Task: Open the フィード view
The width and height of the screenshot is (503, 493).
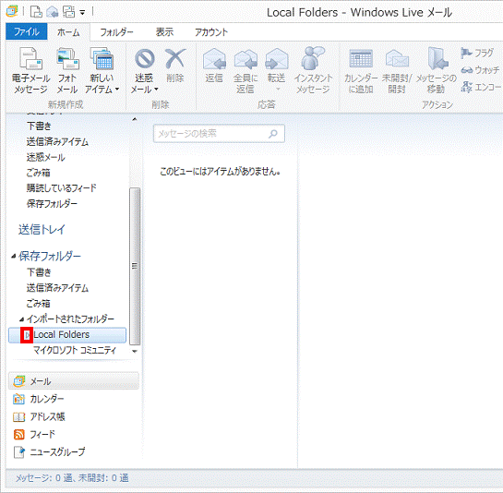Action: [42, 435]
